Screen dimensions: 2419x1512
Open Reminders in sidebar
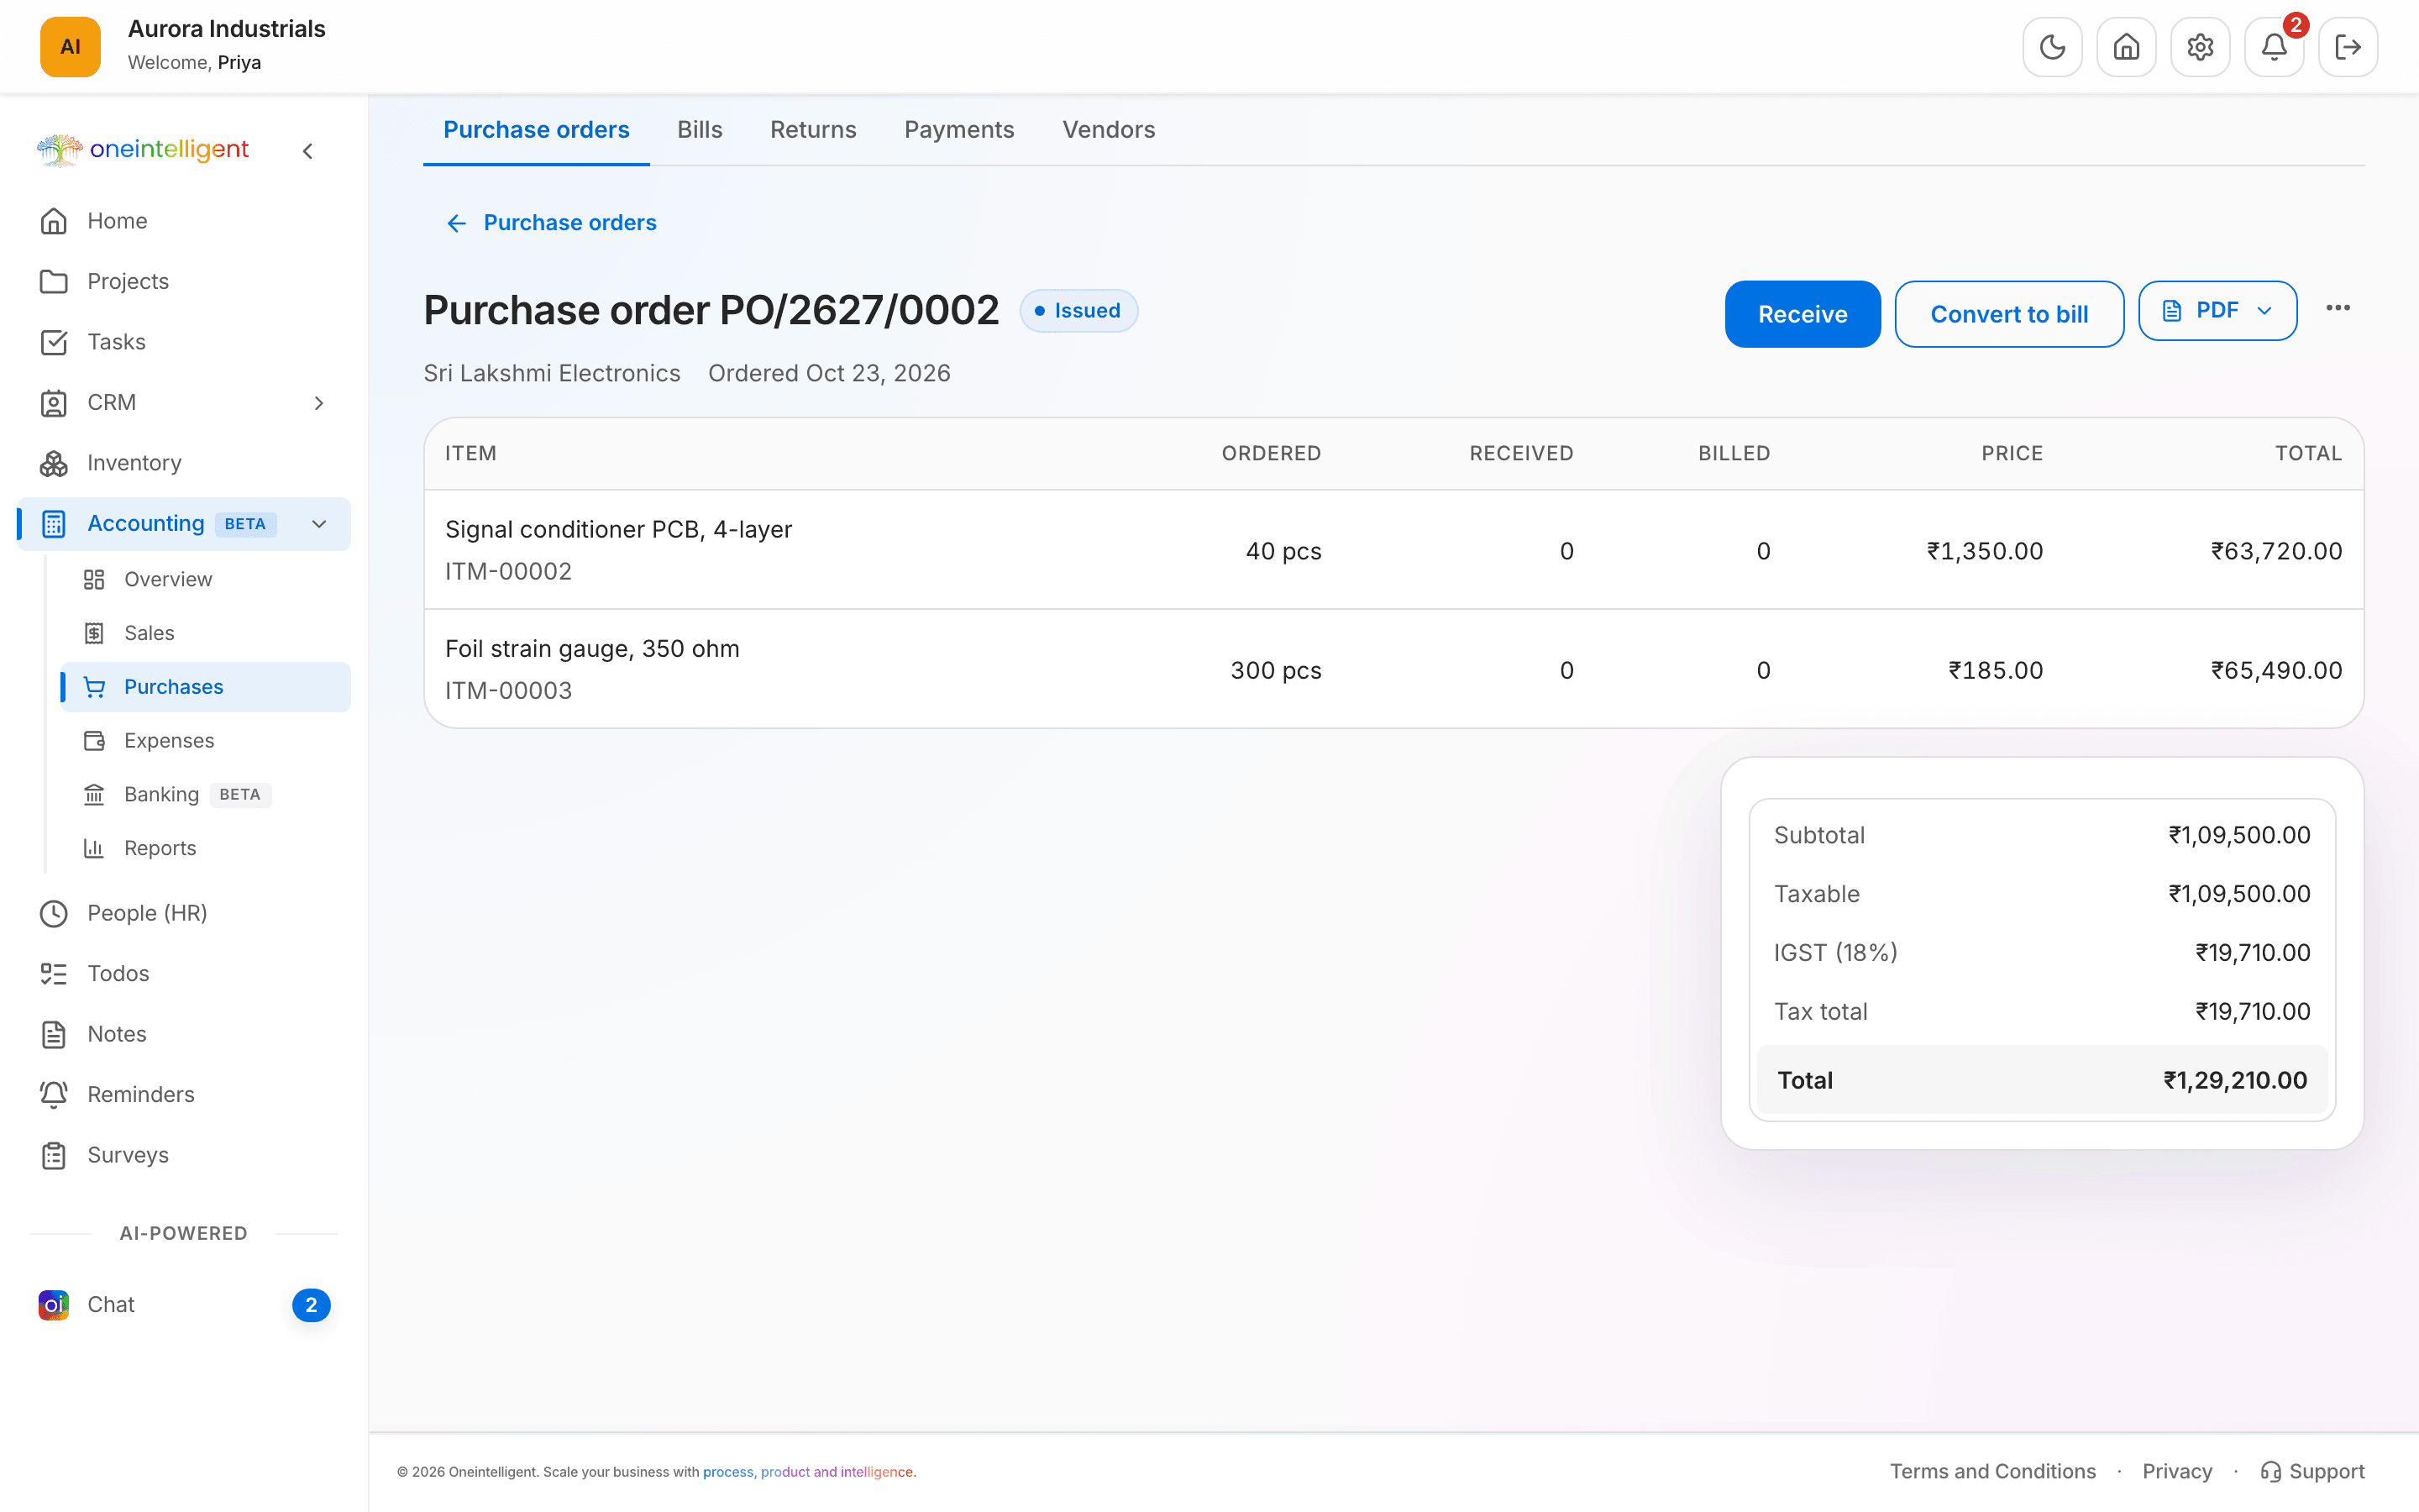(184, 1095)
